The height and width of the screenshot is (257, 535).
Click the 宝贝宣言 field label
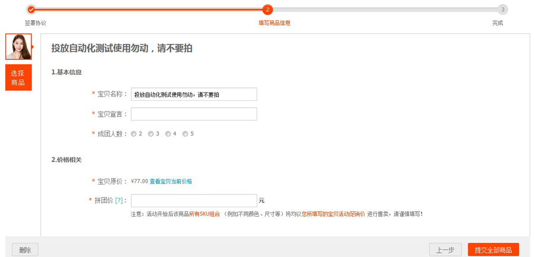(x=109, y=114)
